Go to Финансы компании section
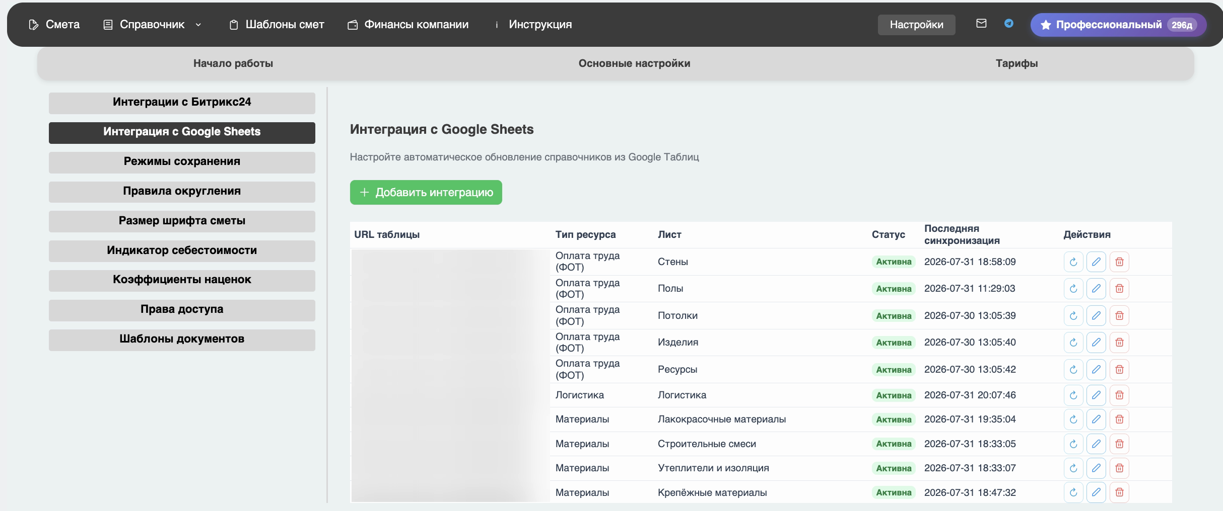 pyautogui.click(x=408, y=25)
